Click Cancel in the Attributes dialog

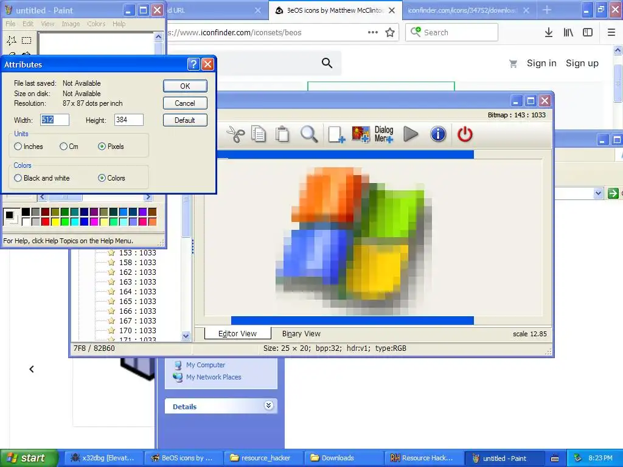185,103
